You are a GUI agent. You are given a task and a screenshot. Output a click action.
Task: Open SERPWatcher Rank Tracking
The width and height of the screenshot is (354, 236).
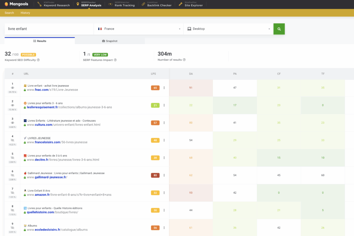pos(121,4)
